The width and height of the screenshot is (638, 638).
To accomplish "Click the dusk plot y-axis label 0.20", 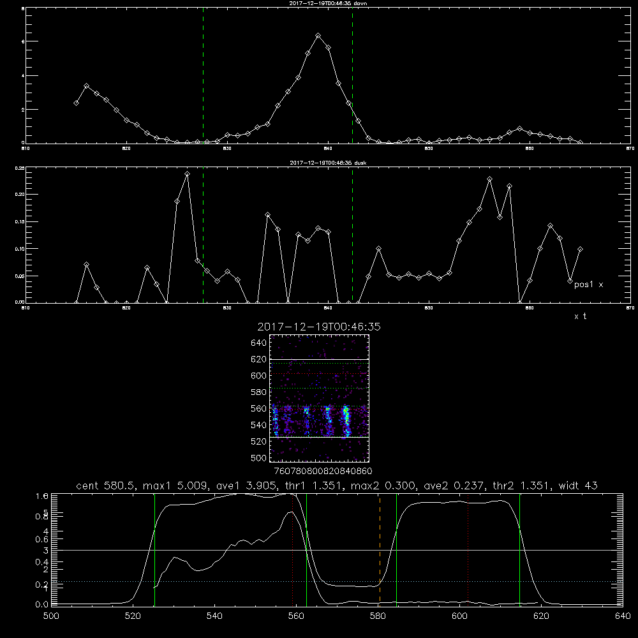I will coord(20,194).
